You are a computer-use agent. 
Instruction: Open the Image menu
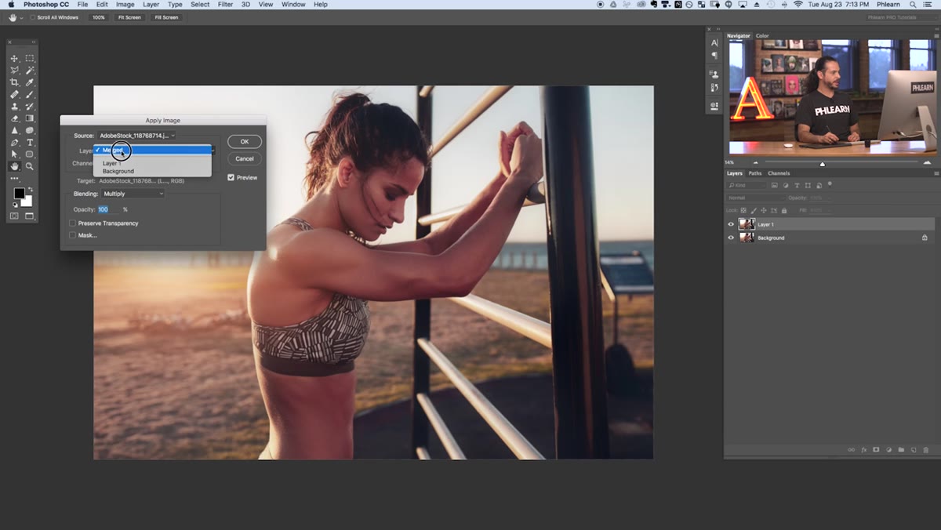(125, 5)
